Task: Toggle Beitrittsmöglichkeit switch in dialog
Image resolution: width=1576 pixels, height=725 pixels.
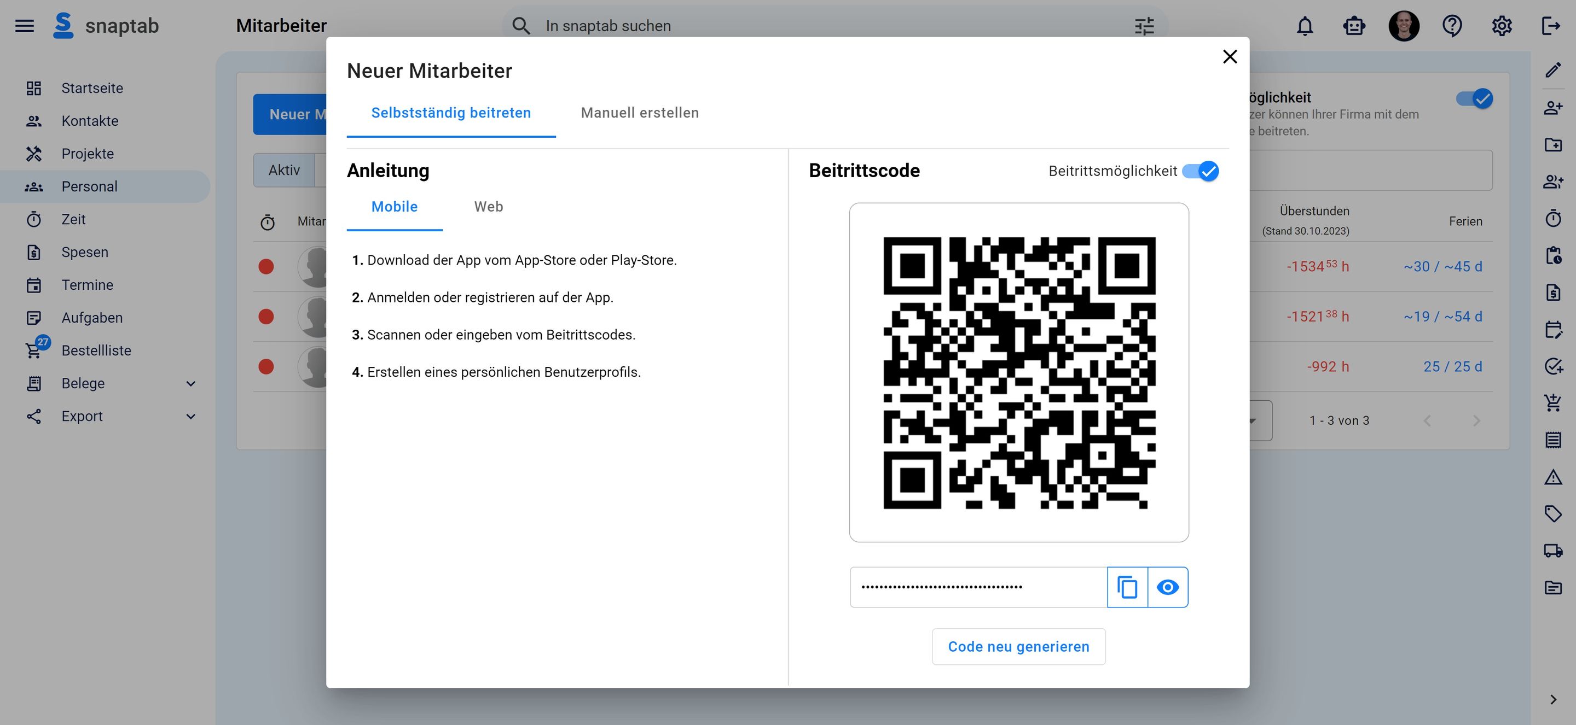Action: point(1201,171)
